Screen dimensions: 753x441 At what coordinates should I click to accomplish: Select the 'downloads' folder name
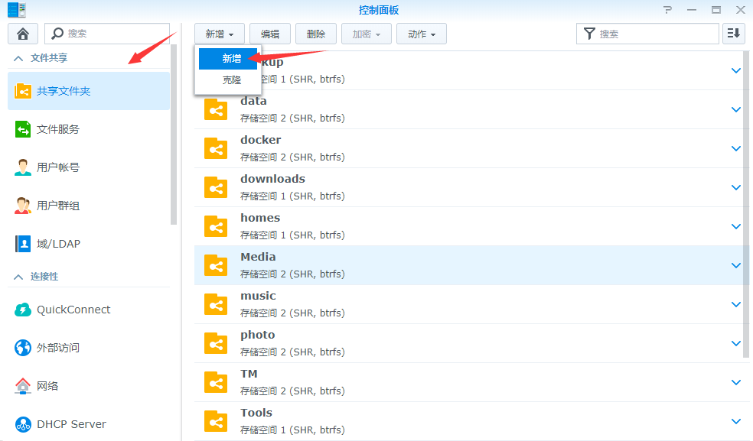272,179
